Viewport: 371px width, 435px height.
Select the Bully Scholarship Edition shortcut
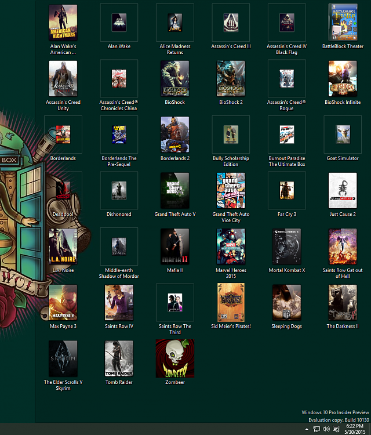click(x=231, y=135)
